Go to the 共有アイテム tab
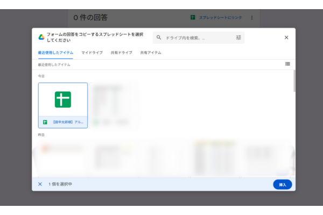Screen dimensions: 323x215 (151, 53)
